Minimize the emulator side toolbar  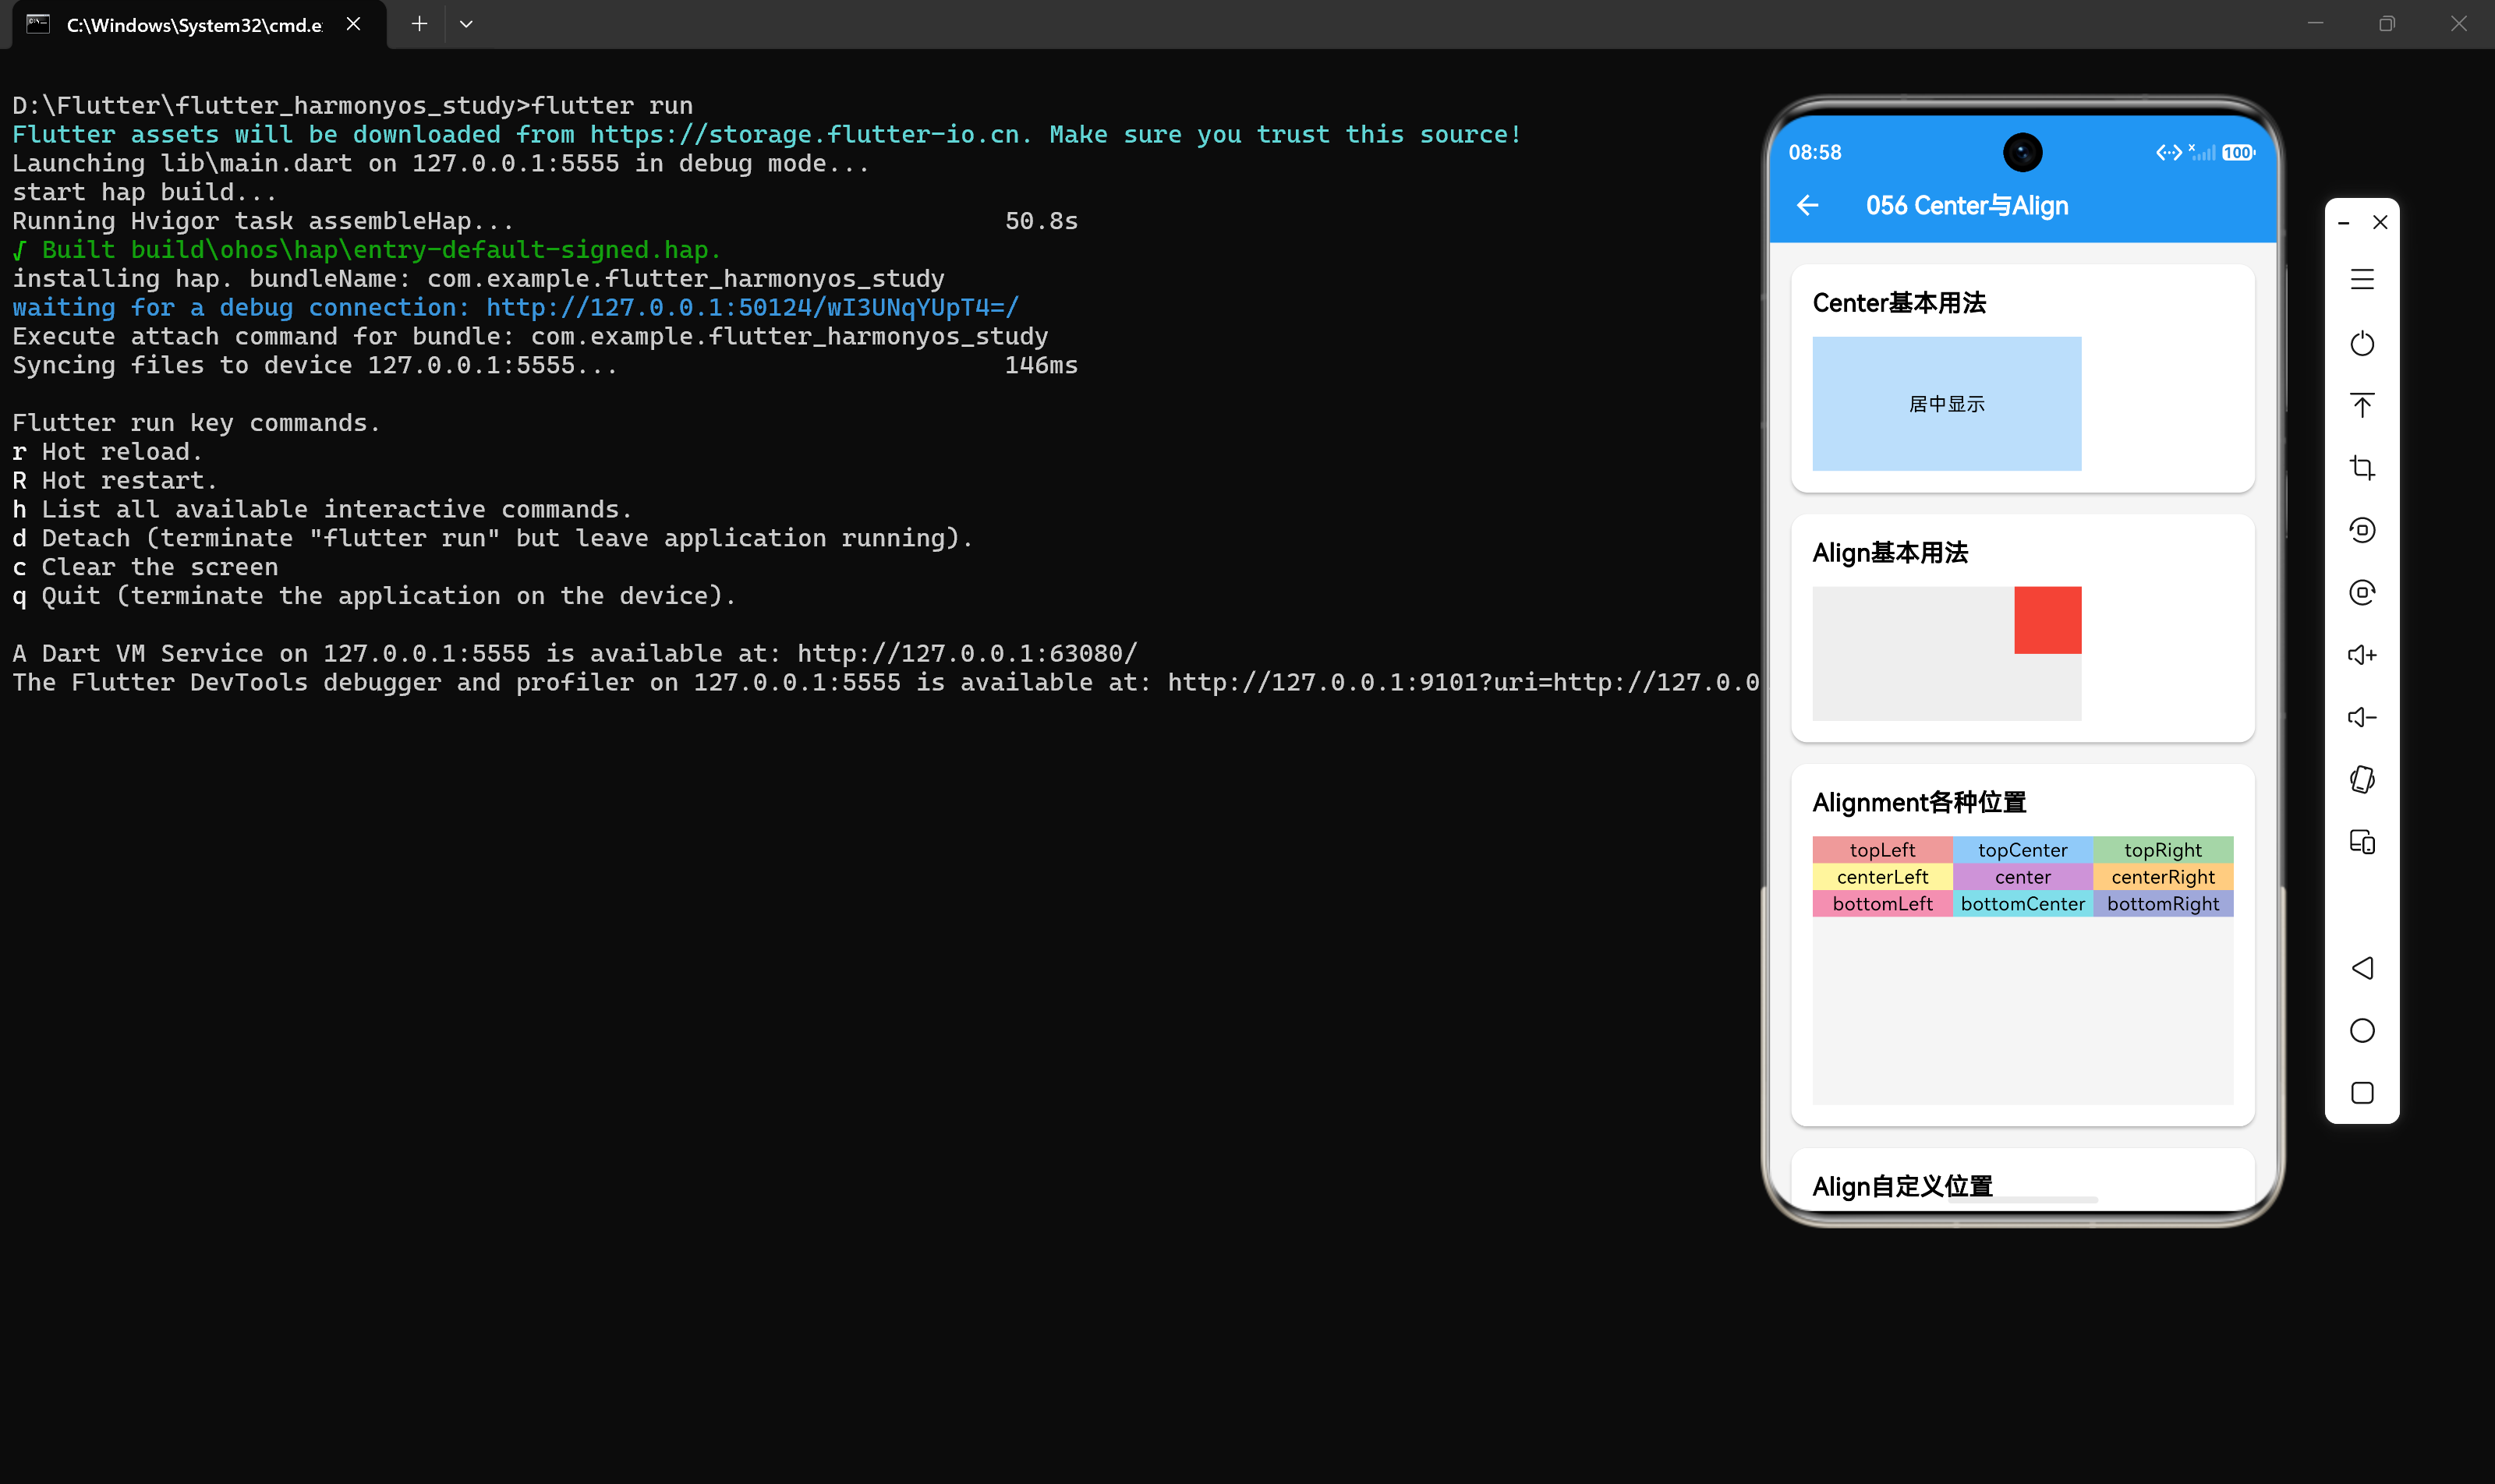point(2343,223)
